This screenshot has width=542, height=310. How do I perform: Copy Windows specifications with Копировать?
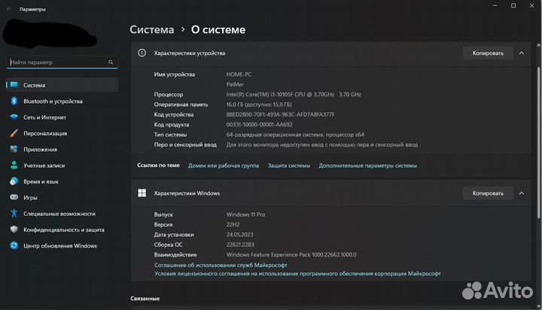[488, 193]
